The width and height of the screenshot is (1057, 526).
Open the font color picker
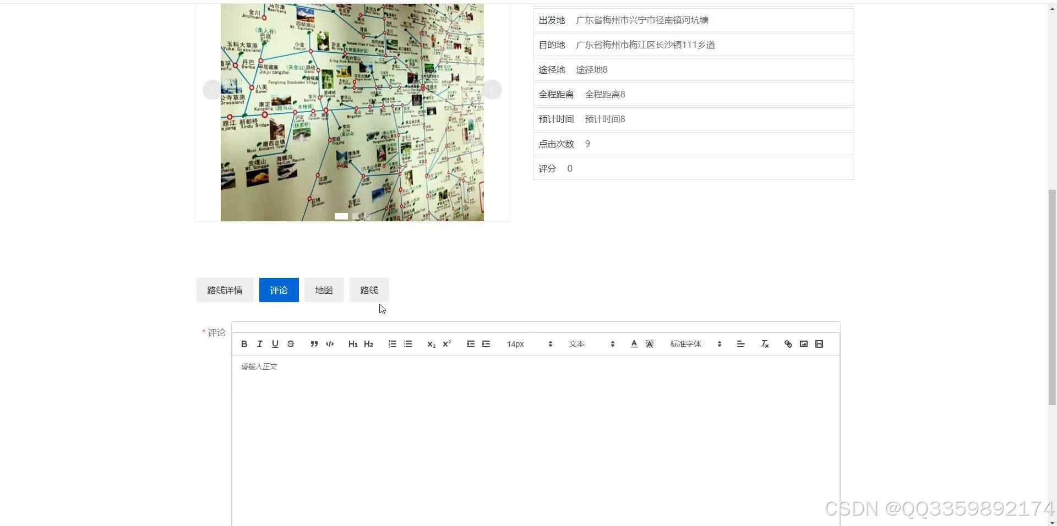(x=634, y=344)
